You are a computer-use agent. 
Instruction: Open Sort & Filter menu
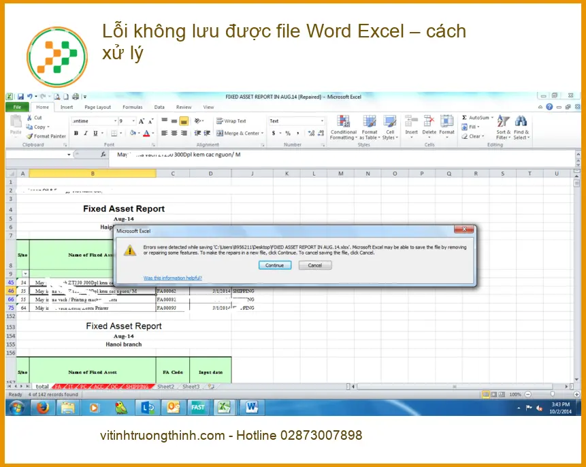click(503, 127)
